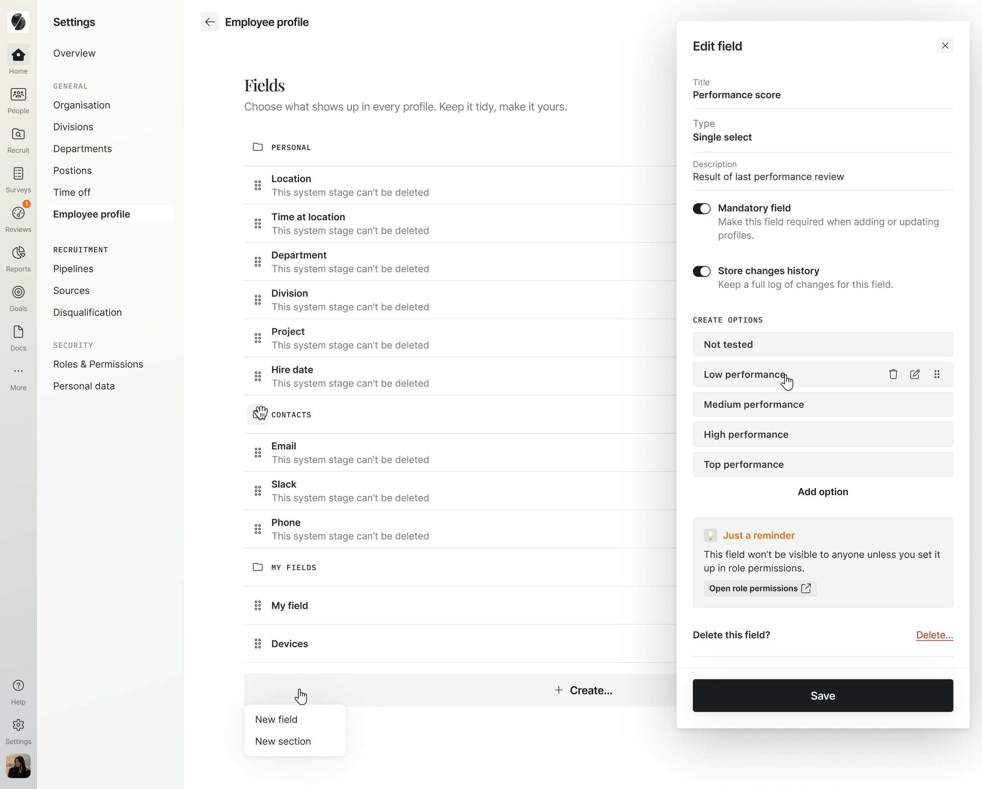Click the Settings gear icon in sidebar
This screenshot has height=789, width=982.
[x=18, y=725]
